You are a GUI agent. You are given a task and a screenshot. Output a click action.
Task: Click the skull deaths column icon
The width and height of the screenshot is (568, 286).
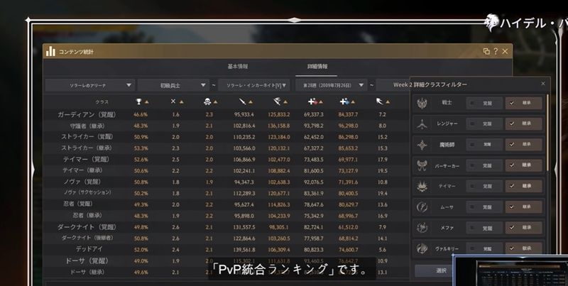click(207, 101)
